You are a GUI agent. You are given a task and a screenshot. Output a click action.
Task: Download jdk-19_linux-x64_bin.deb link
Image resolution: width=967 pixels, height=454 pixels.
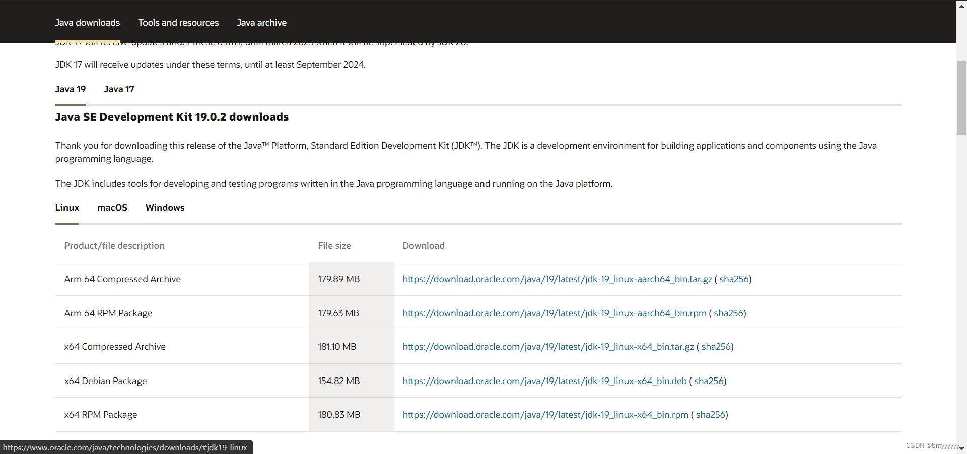click(x=545, y=381)
